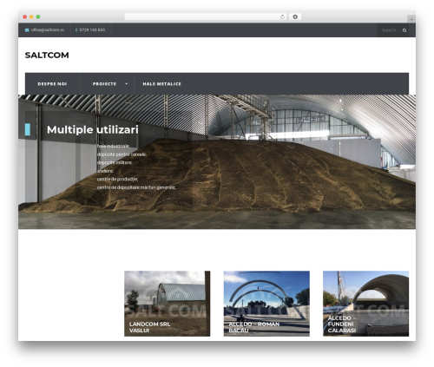Click the search magnifier icon
434x367 pixels.
click(404, 30)
